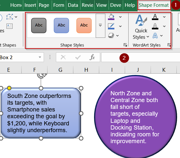Open the Help tab
Image resolution: width=180 pixels, height=158 pixels.
pos(130,5)
